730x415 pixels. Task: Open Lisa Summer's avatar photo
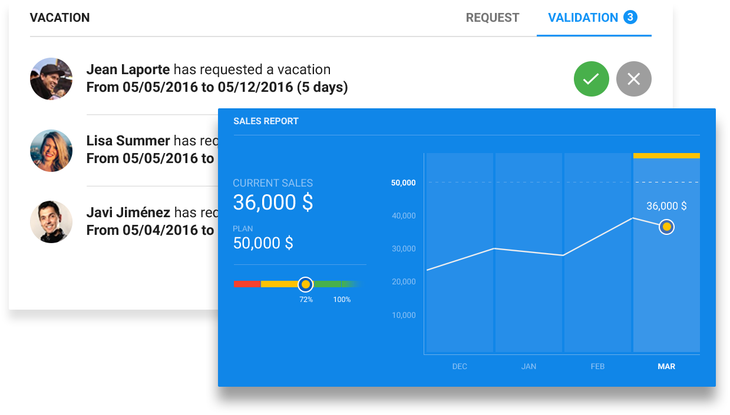click(x=51, y=151)
